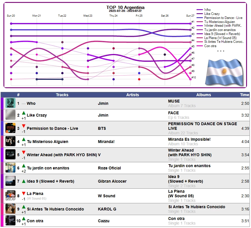251x228 pixels.
Task: Select Tu jardín con enanitos legend entry
Action: pos(220,30)
